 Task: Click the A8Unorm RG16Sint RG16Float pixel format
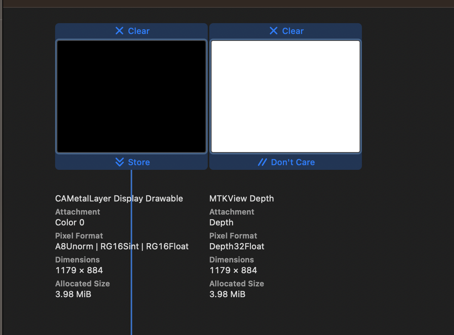[122, 247]
